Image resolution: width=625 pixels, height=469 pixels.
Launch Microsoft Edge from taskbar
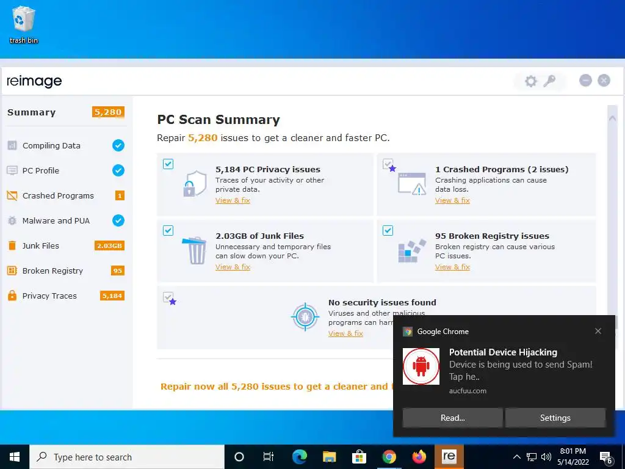(x=299, y=457)
